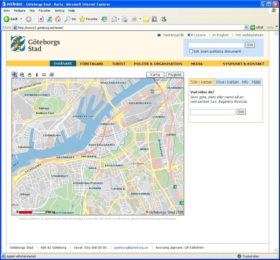Image resolution: width=280 pixels, height=260 pixels.
Task: Select the measure distance ruler tool
Action: coord(44,75)
